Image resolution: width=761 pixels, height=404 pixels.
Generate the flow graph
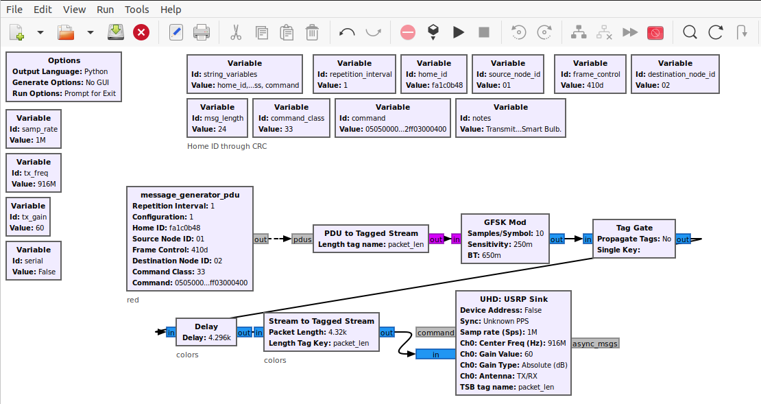pos(433,32)
